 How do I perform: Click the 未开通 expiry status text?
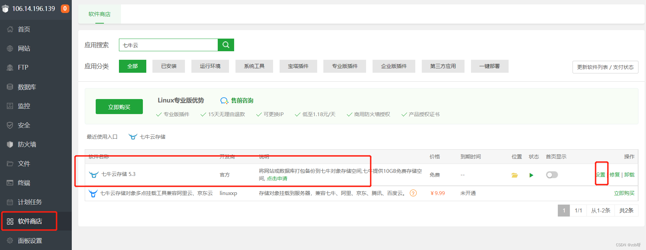[x=468, y=193]
